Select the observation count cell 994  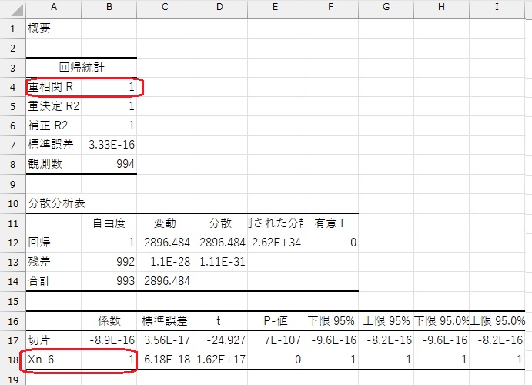coord(109,164)
